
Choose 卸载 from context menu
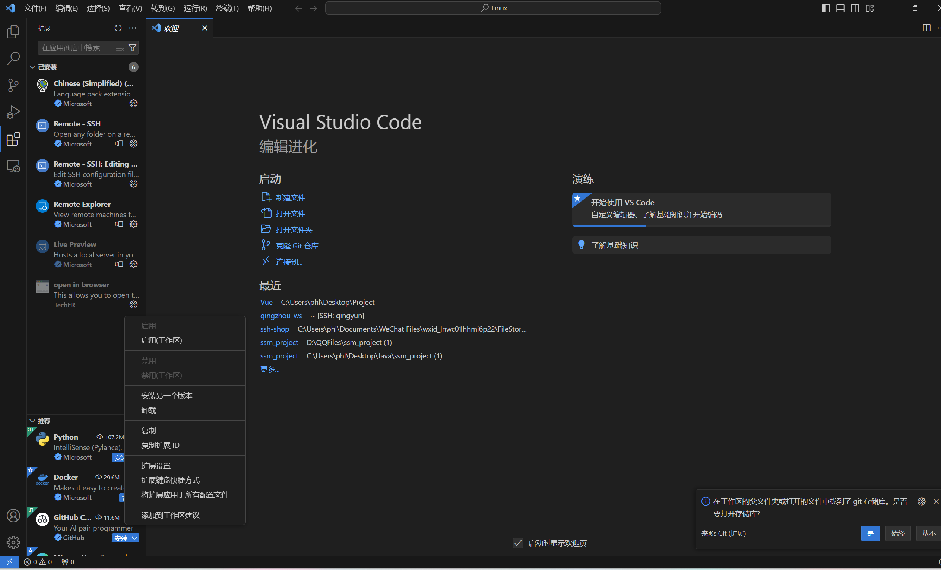[x=185, y=410]
